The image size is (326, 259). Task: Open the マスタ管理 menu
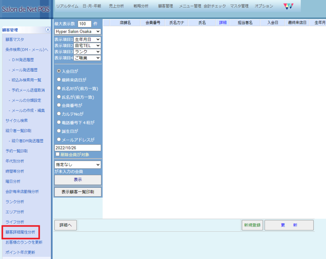click(x=239, y=6)
